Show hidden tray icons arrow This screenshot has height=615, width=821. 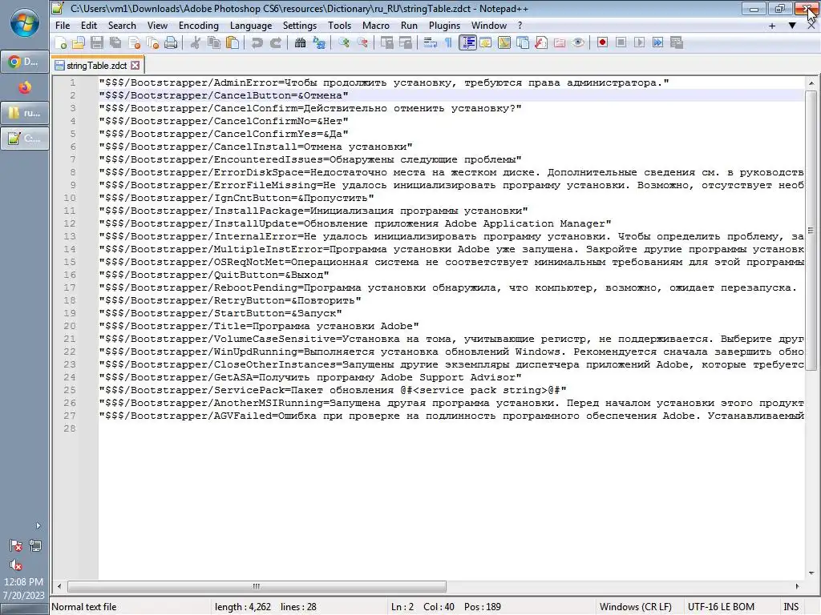pos(38,525)
